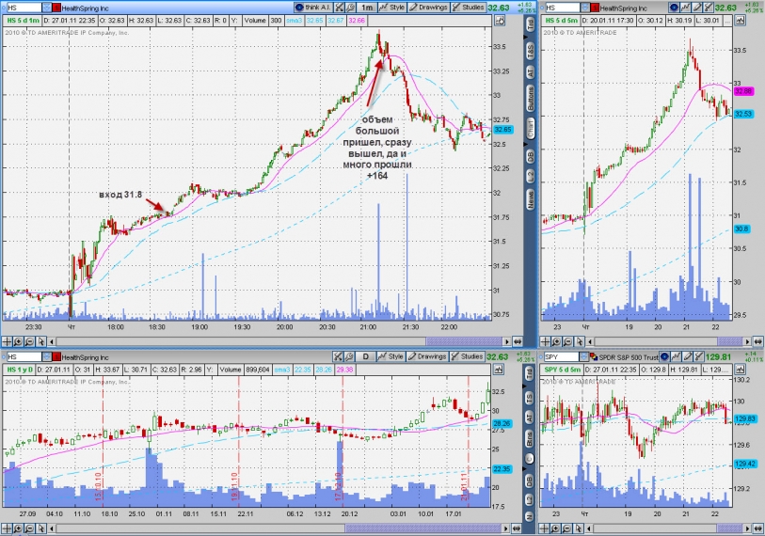Screen dimensions: 765x536
Task: Click HS symbol input field in top-left chart
Action: [24, 8]
